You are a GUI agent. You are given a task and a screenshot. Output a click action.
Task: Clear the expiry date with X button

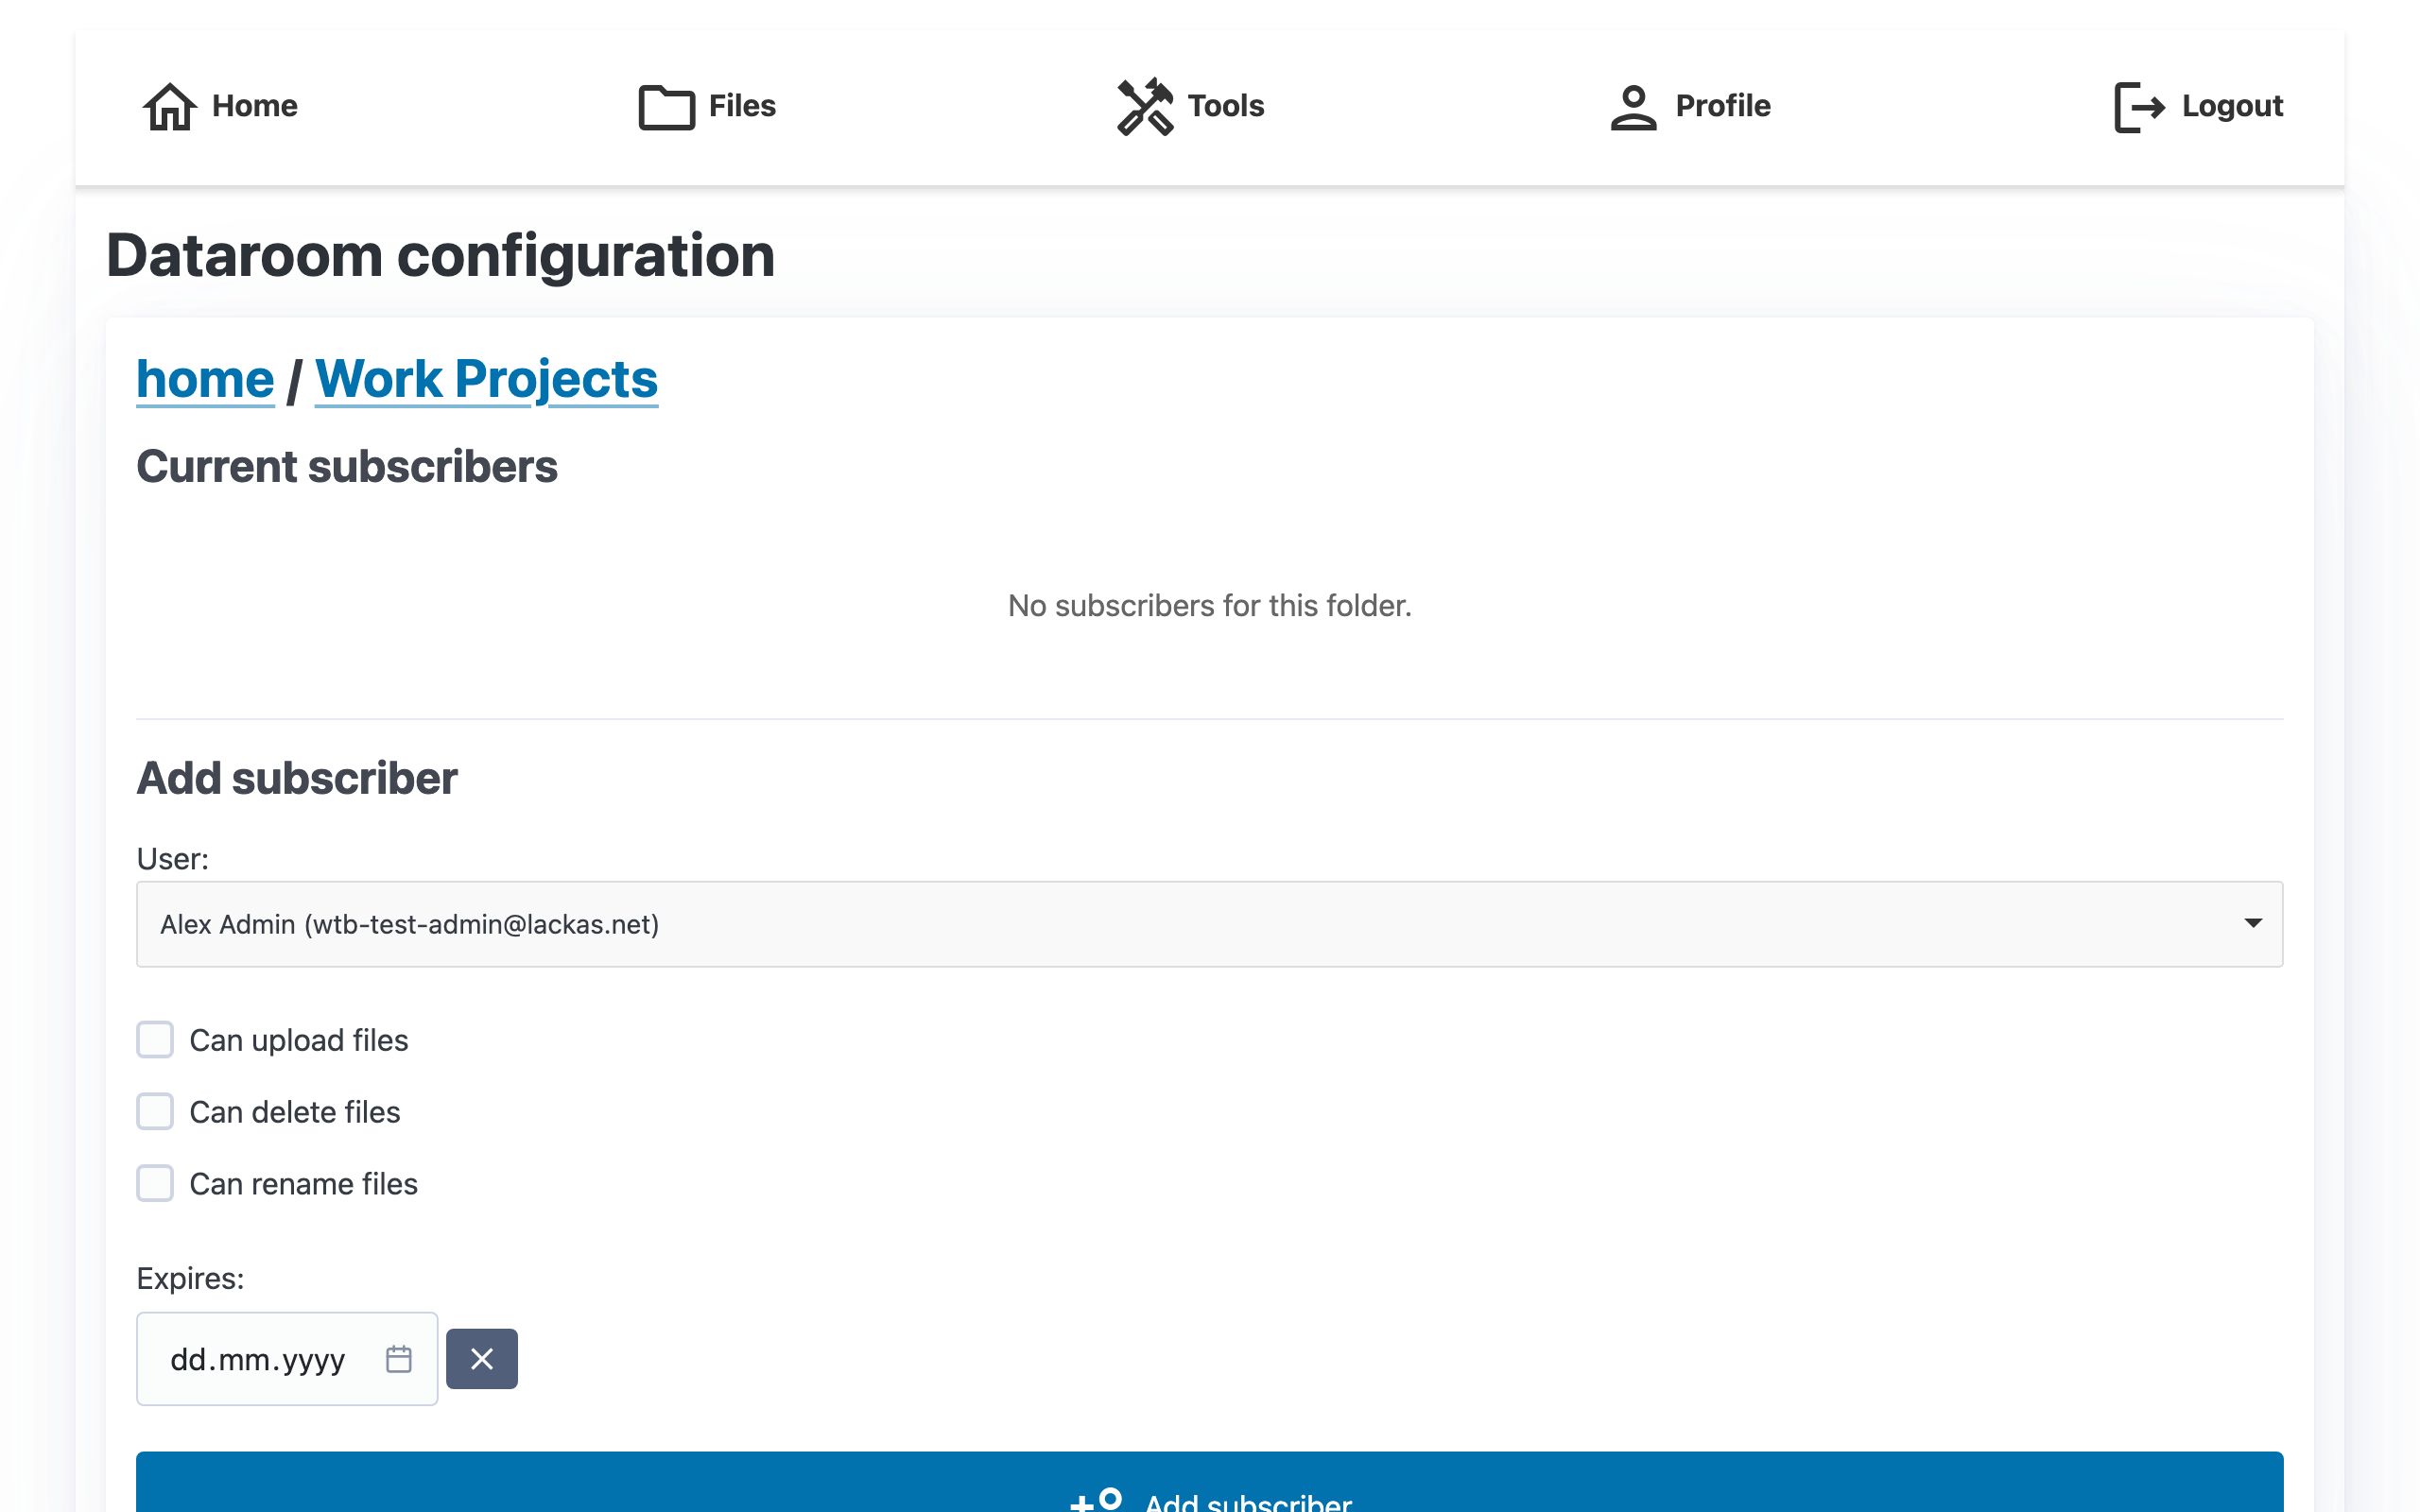pos(481,1359)
